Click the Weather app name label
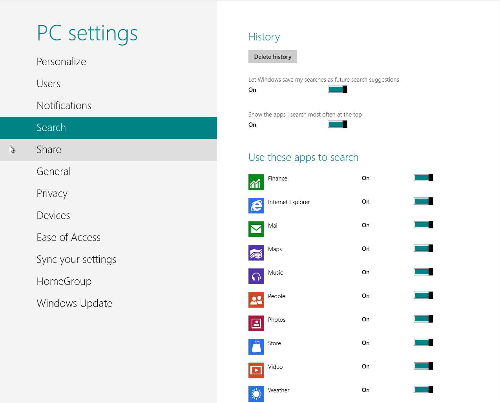The image size is (500, 403). [279, 390]
